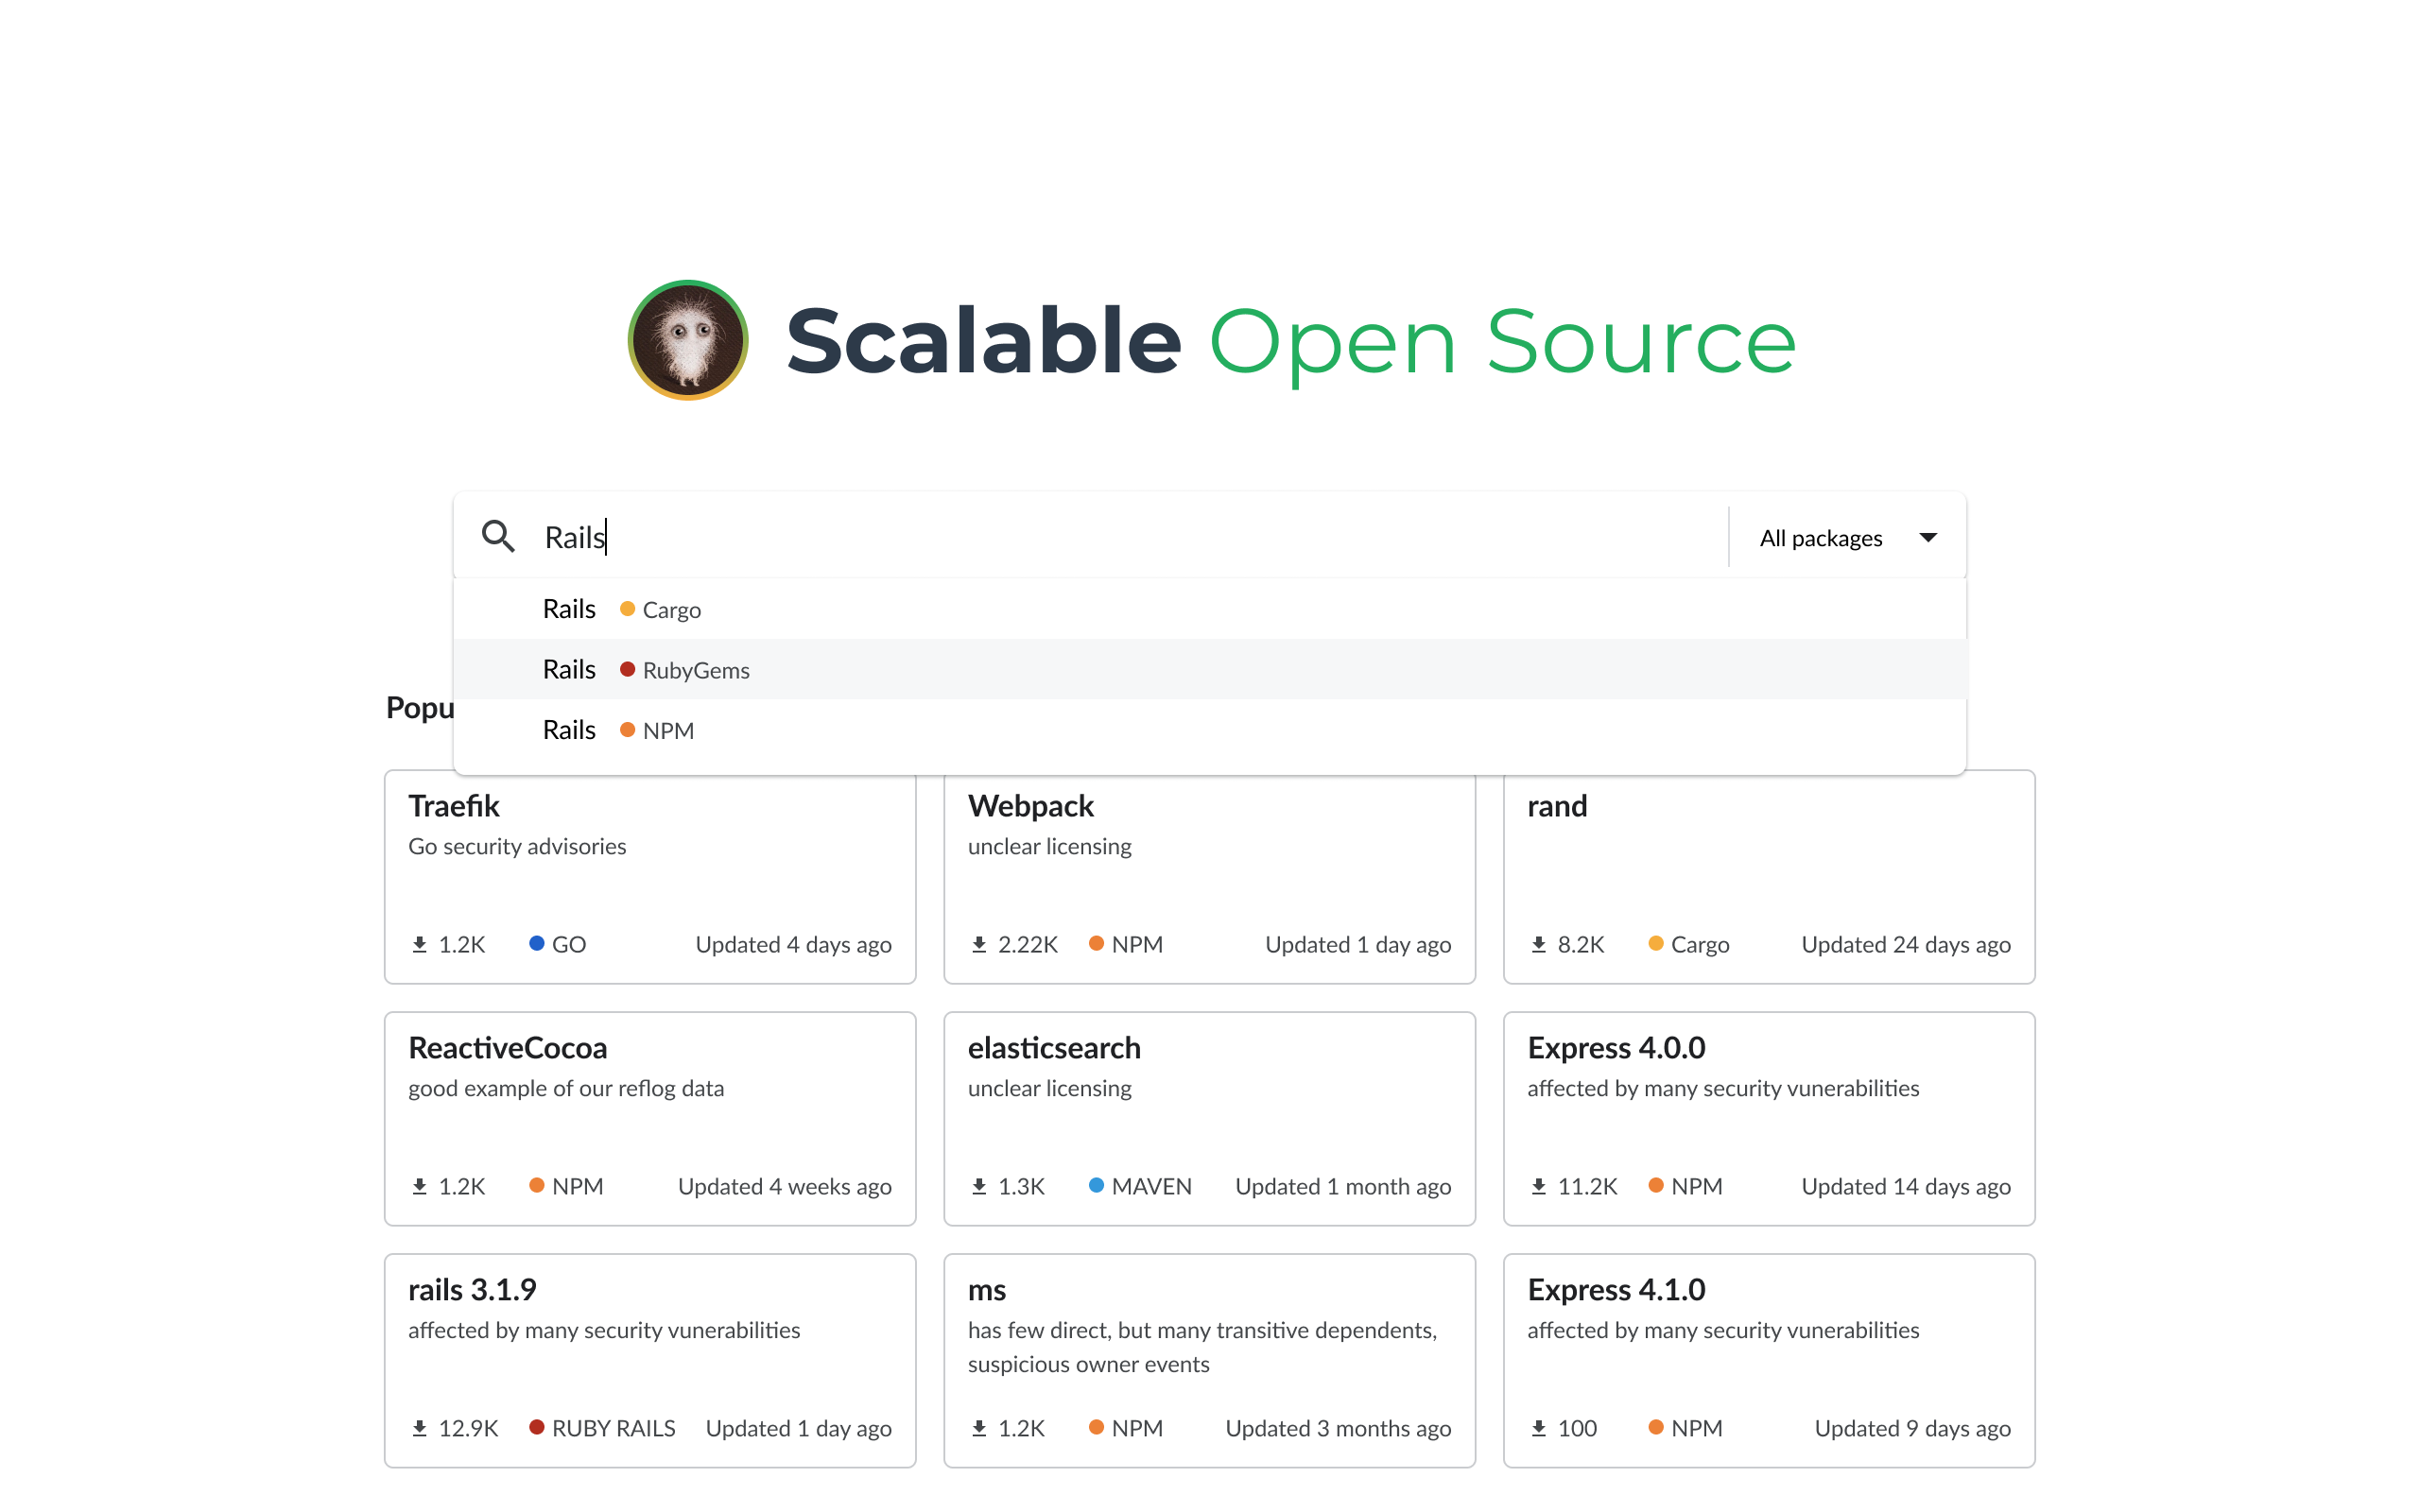2420x1512 pixels.
Task: Click the Scalable Open Source owl logo
Action: click(x=688, y=340)
